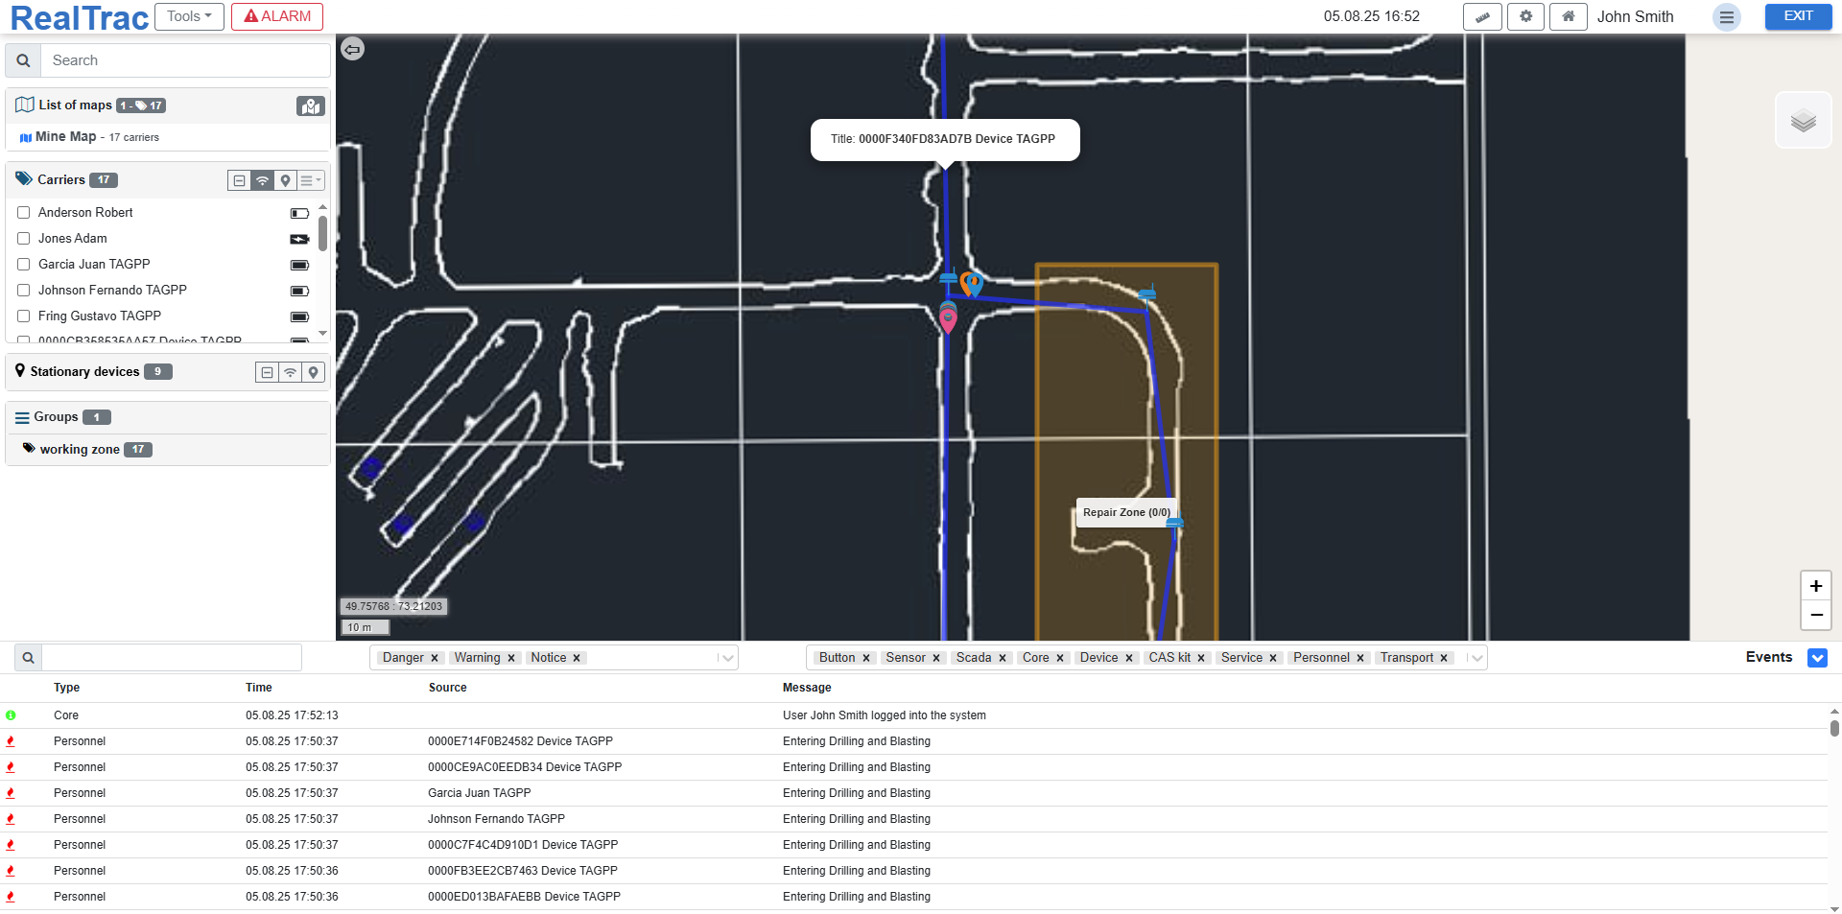Click the sidebar search magnifier icon
Image resolution: width=1842 pixels, height=914 pixels.
(x=23, y=60)
